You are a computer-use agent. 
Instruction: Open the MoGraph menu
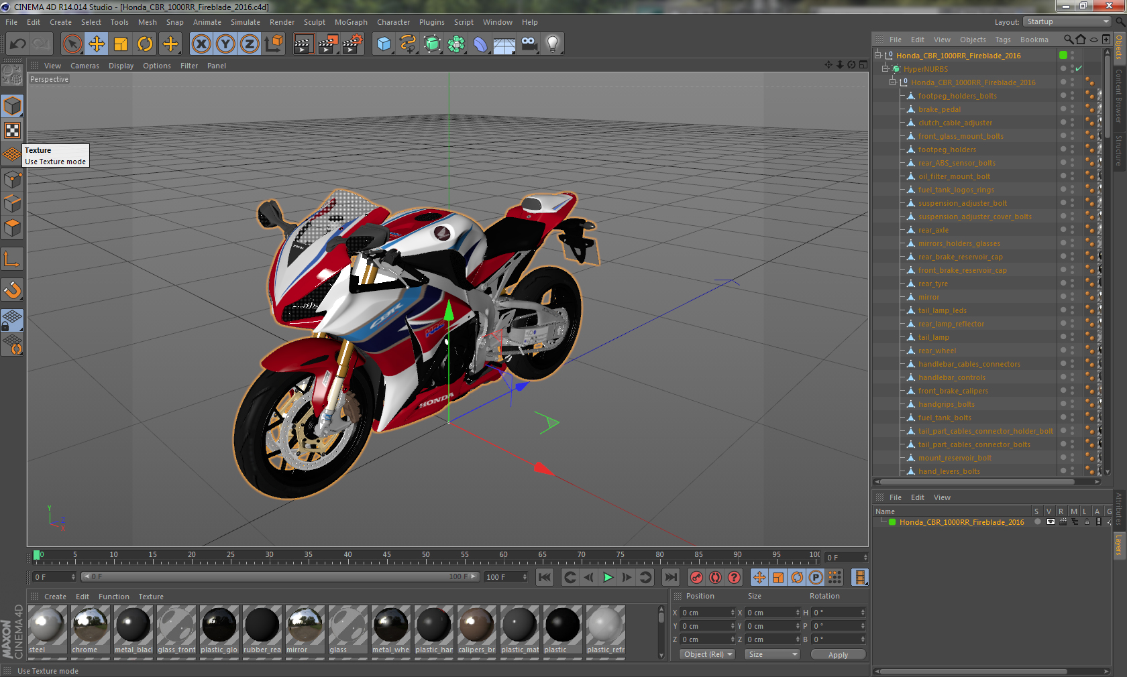click(x=351, y=22)
